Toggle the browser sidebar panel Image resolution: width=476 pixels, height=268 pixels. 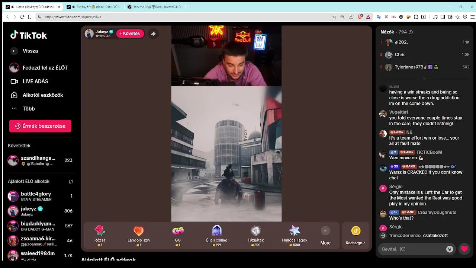pyautogui.click(x=443, y=17)
